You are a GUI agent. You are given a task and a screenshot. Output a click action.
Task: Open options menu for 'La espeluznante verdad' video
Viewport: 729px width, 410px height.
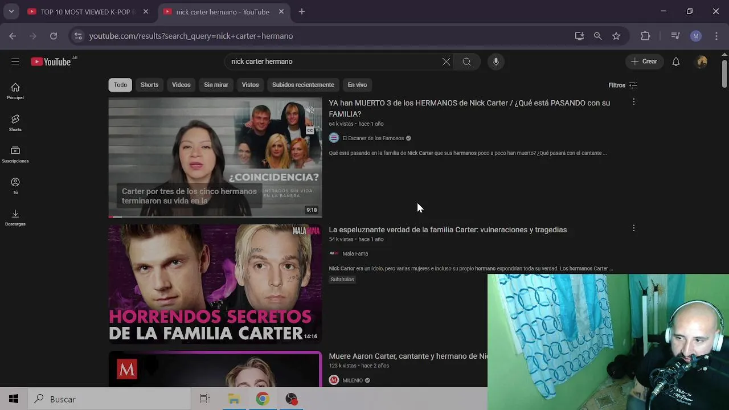pos(633,228)
